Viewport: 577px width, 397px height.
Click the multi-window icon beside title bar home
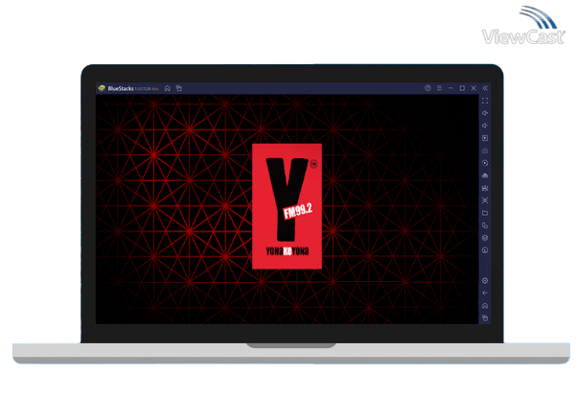[179, 88]
